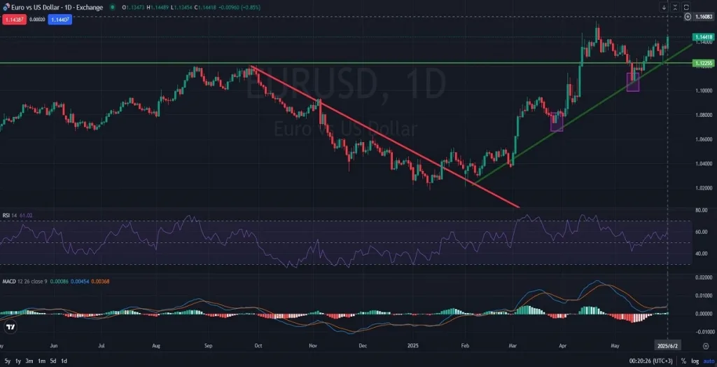Click the current price label 1.14418
717x367 pixels.
click(x=704, y=36)
